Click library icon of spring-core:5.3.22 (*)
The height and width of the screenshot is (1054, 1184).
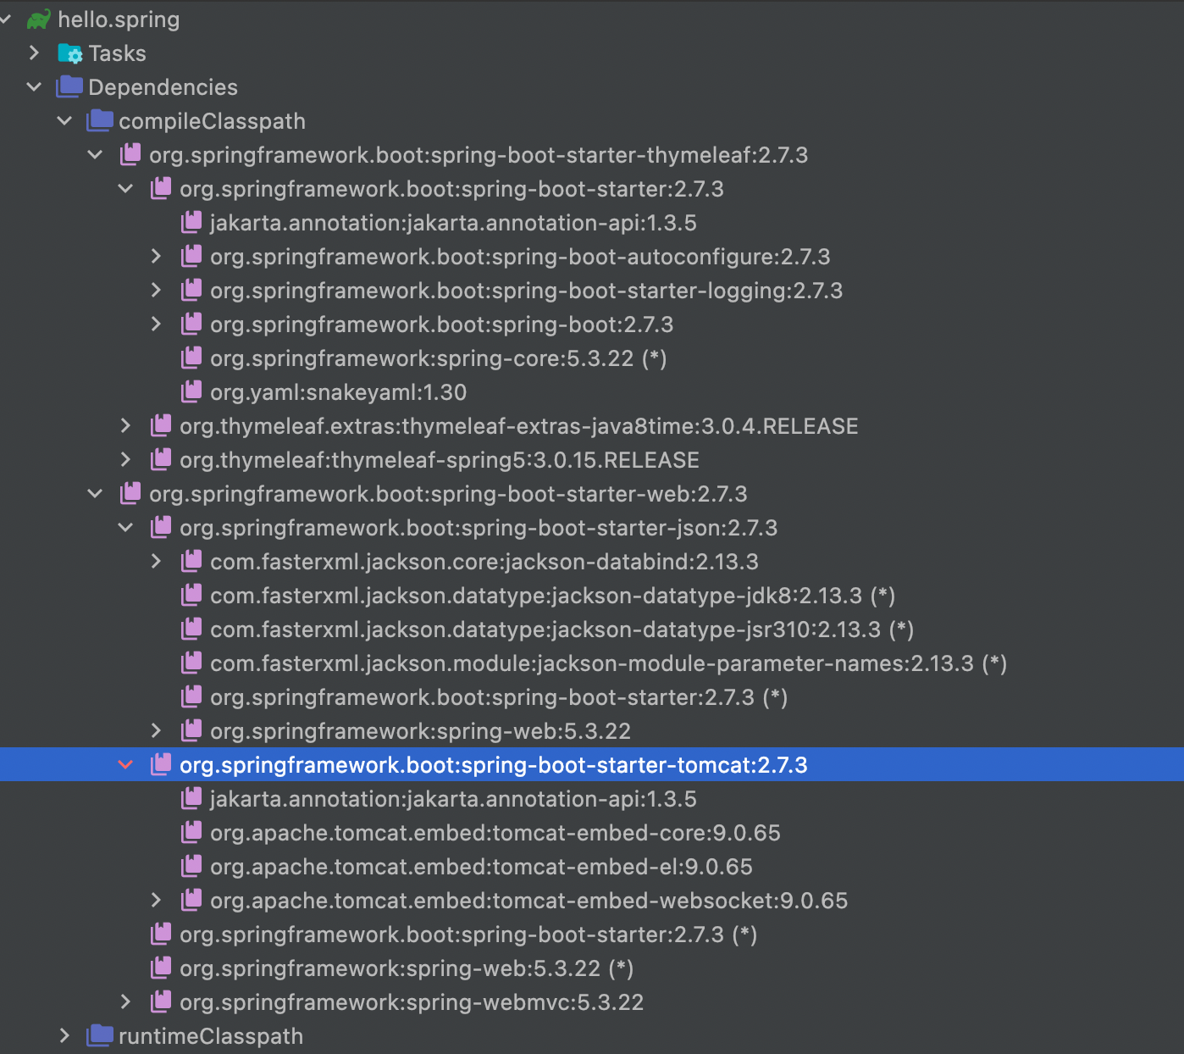(x=191, y=358)
